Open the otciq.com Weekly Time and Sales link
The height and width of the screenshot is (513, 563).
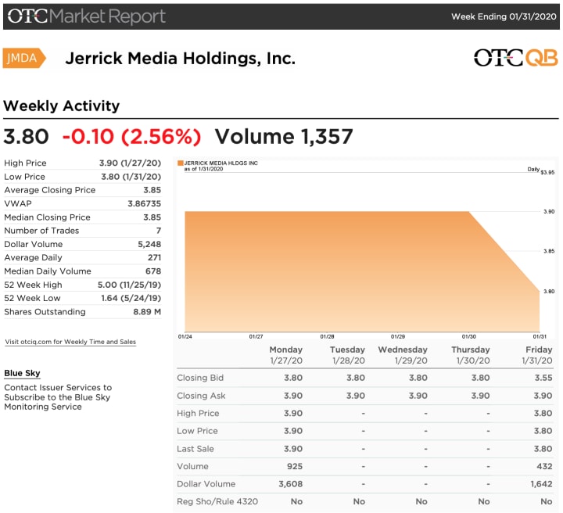click(70, 342)
